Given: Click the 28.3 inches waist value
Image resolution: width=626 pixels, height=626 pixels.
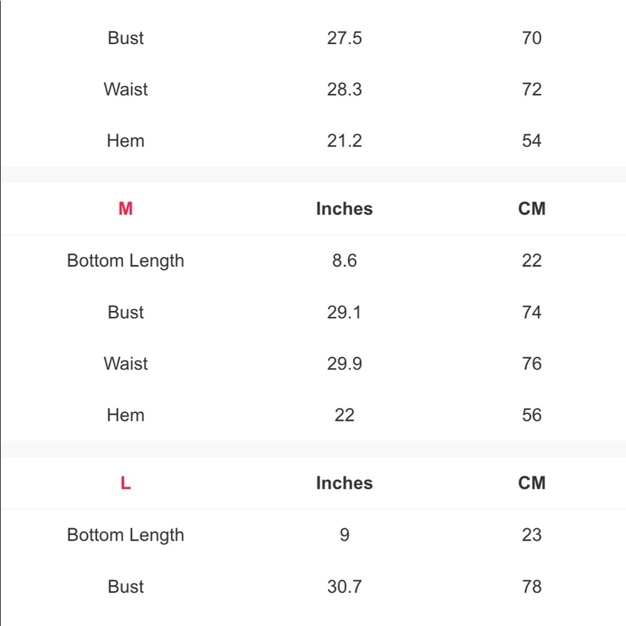Looking at the screenshot, I should pyautogui.click(x=344, y=89).
